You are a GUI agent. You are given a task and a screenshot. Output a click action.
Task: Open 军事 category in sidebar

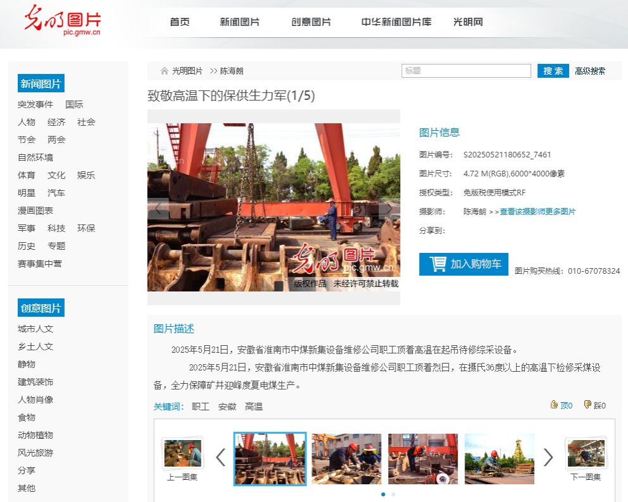(27, 228)
